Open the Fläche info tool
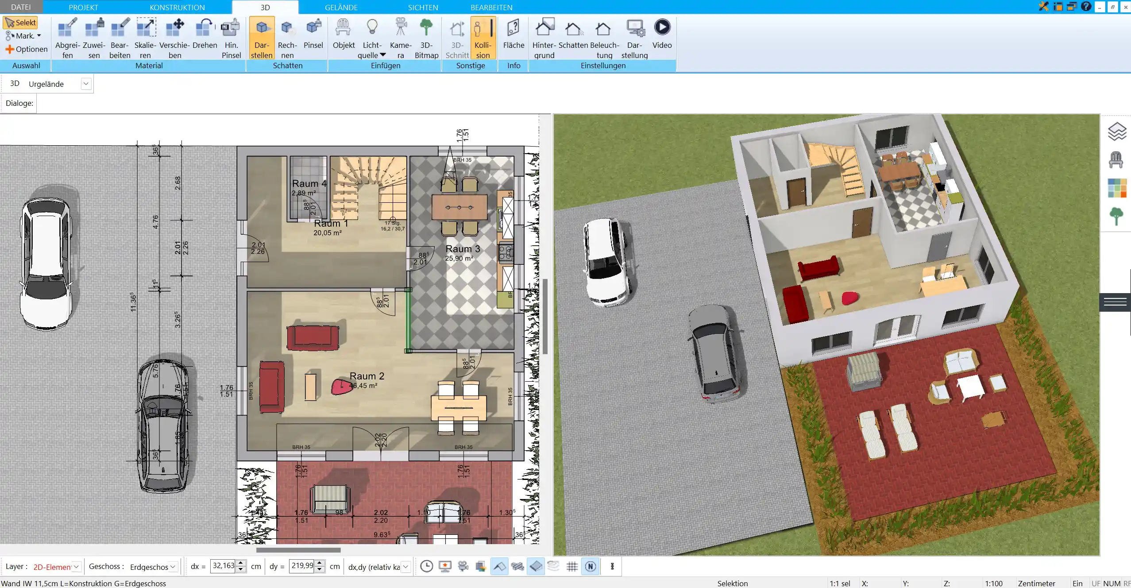Screen dimensions: 1131x588 coord(513,33)
